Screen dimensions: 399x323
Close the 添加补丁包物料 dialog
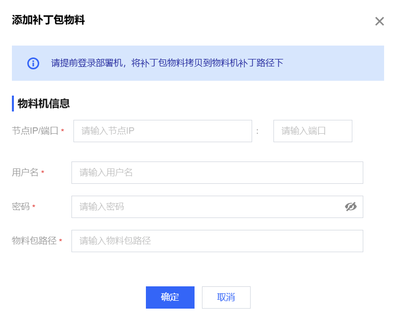(x=380, y=21)
